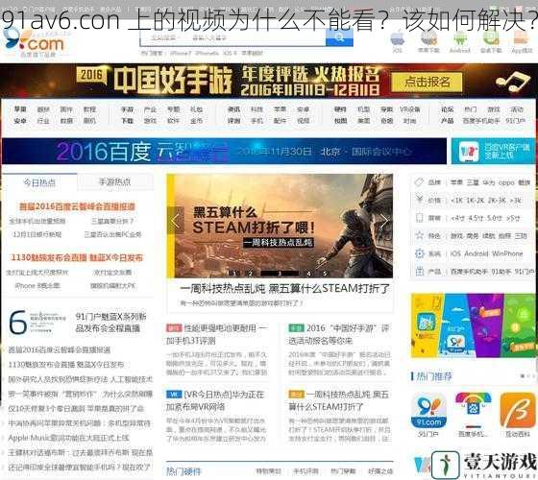Switch to the 手游热点 tab

pyautogui.click(x=115, y=182)
